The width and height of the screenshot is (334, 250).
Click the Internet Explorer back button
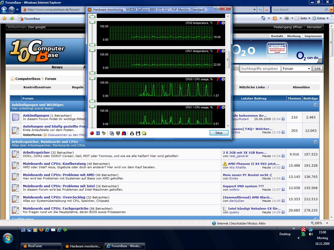(x=4, y=10)
